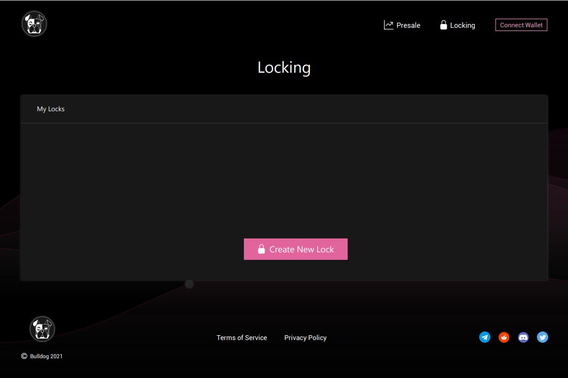The height and width of the screenshot is (378, 568).
Task: Open the Telegram social link
Action: [x=485, y=337]
